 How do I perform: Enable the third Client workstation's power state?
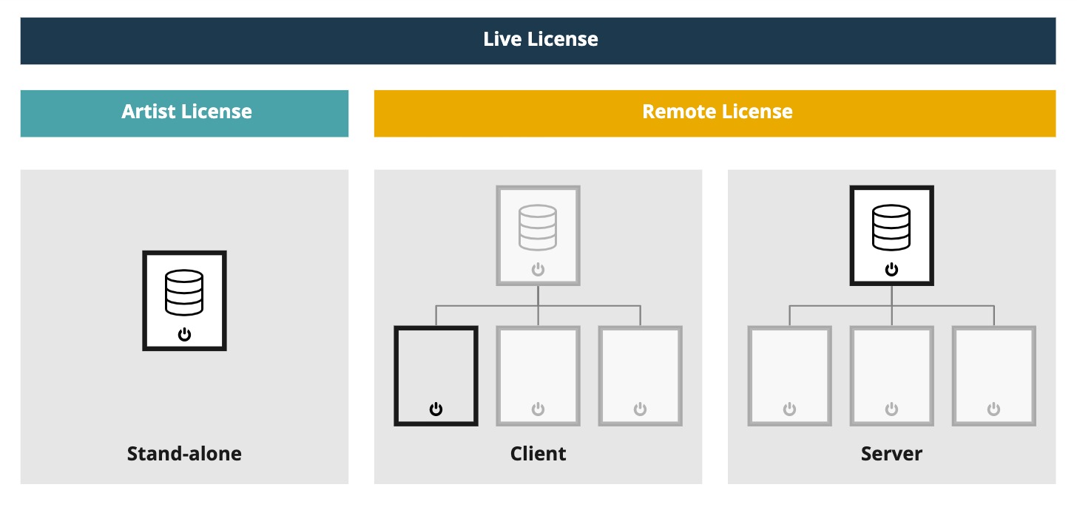pyautogui.click(x=640, y=407)
